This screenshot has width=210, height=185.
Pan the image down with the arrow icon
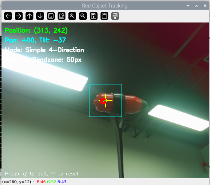40,16
